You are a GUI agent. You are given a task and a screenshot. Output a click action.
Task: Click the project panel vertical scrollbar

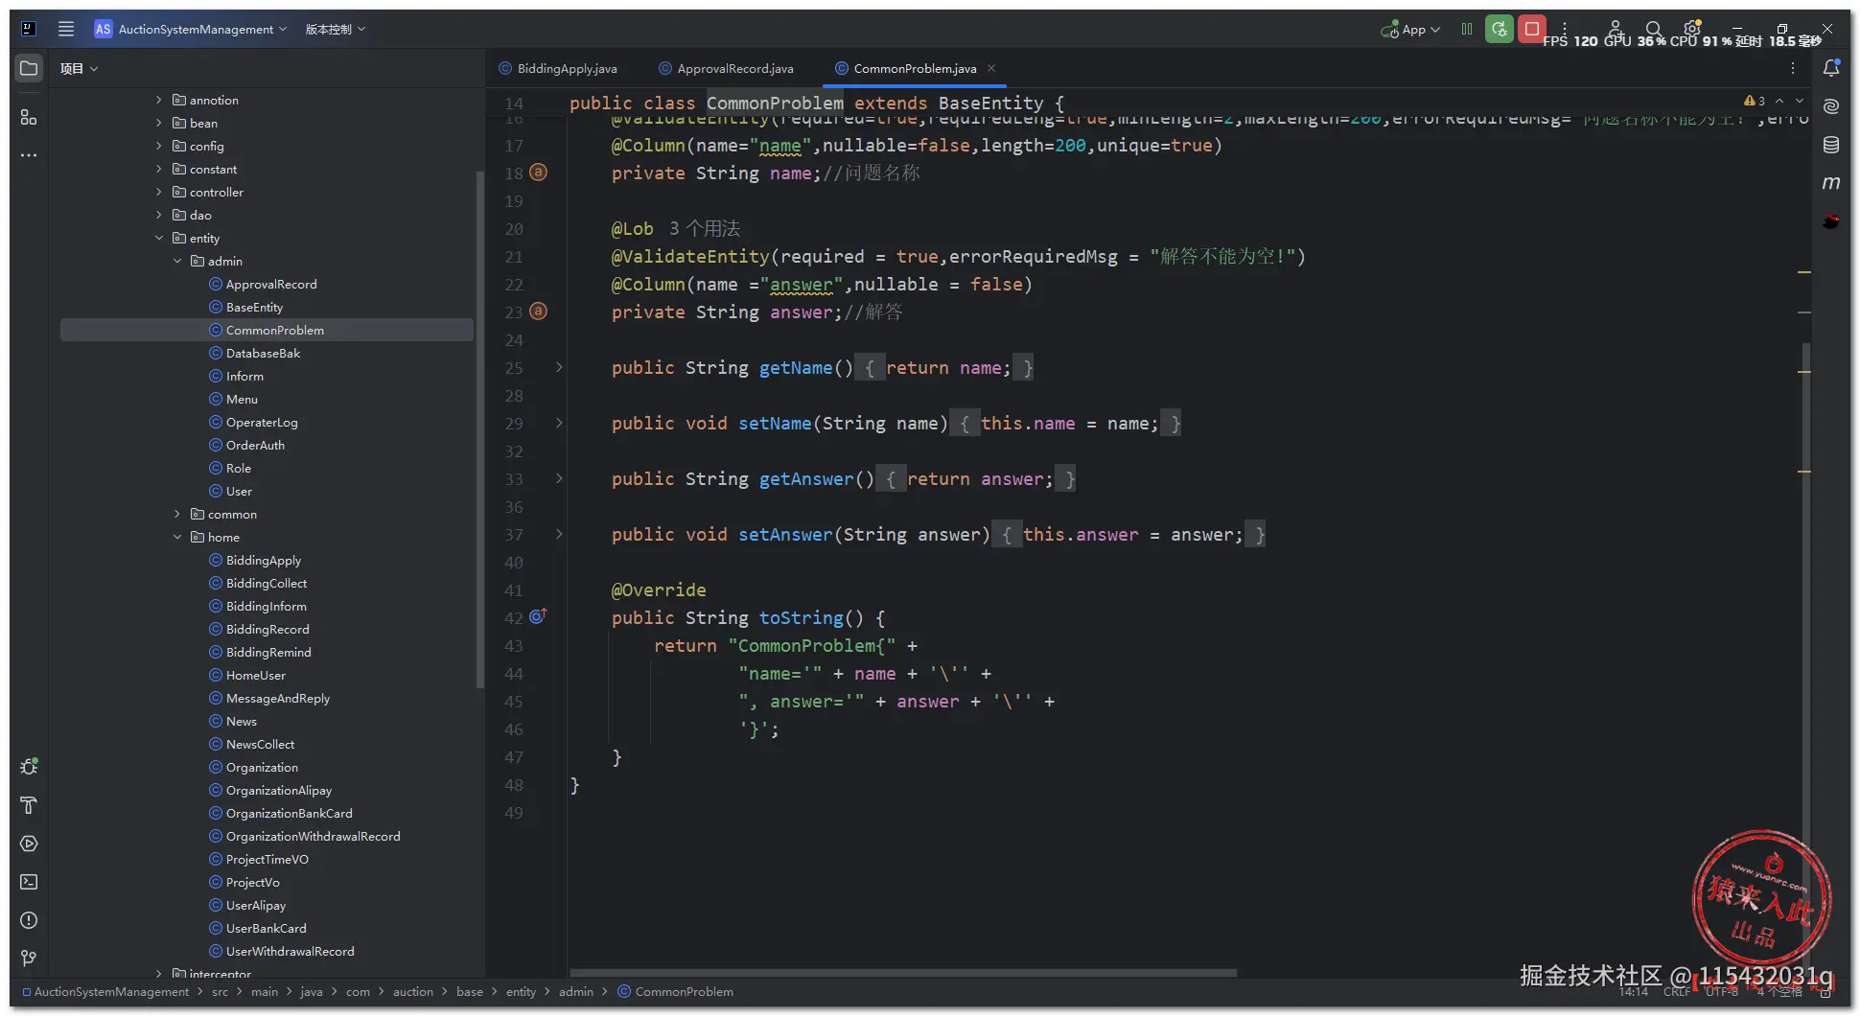[x=479, y=428]
